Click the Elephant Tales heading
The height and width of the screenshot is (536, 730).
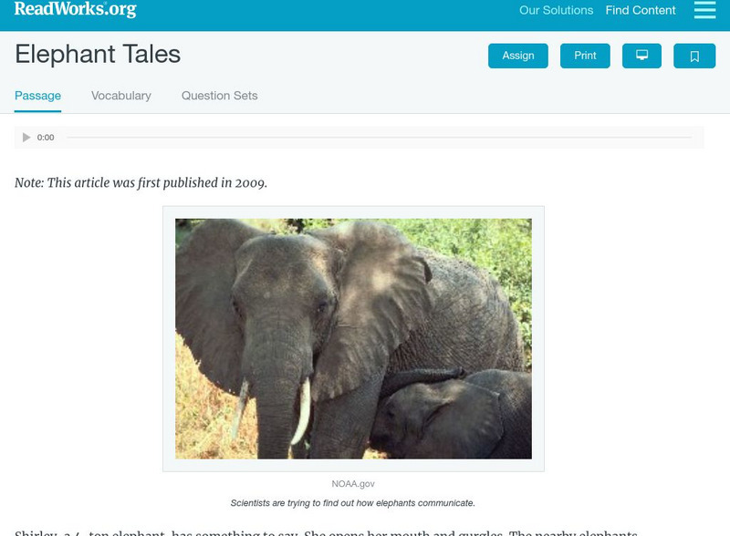pos(98,55)
